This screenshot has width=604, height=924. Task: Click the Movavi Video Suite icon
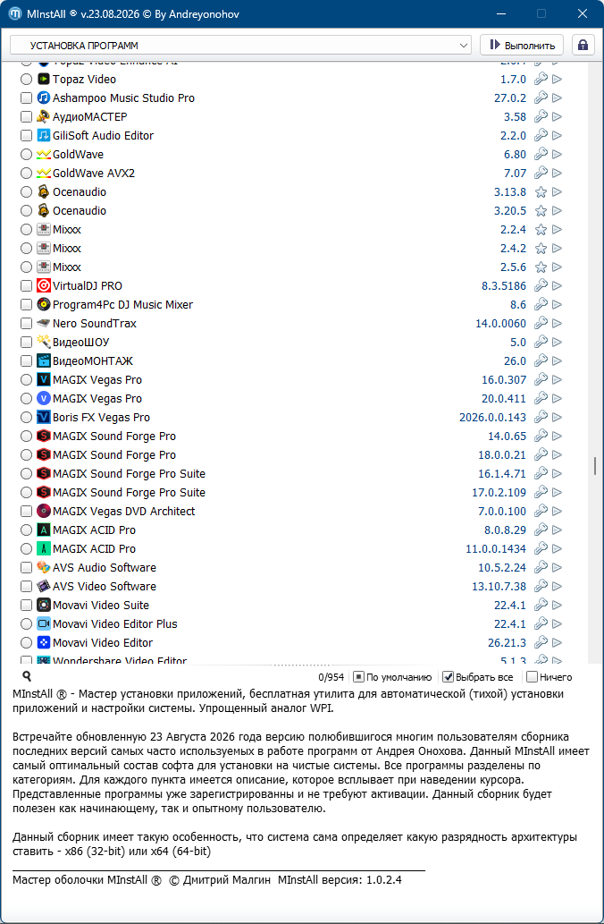pos(44,606)
